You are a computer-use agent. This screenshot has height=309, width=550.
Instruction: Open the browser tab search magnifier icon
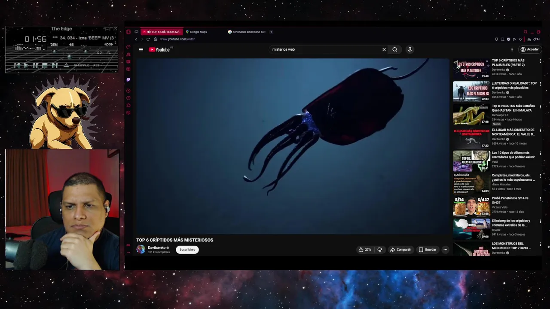pos(525,32)
